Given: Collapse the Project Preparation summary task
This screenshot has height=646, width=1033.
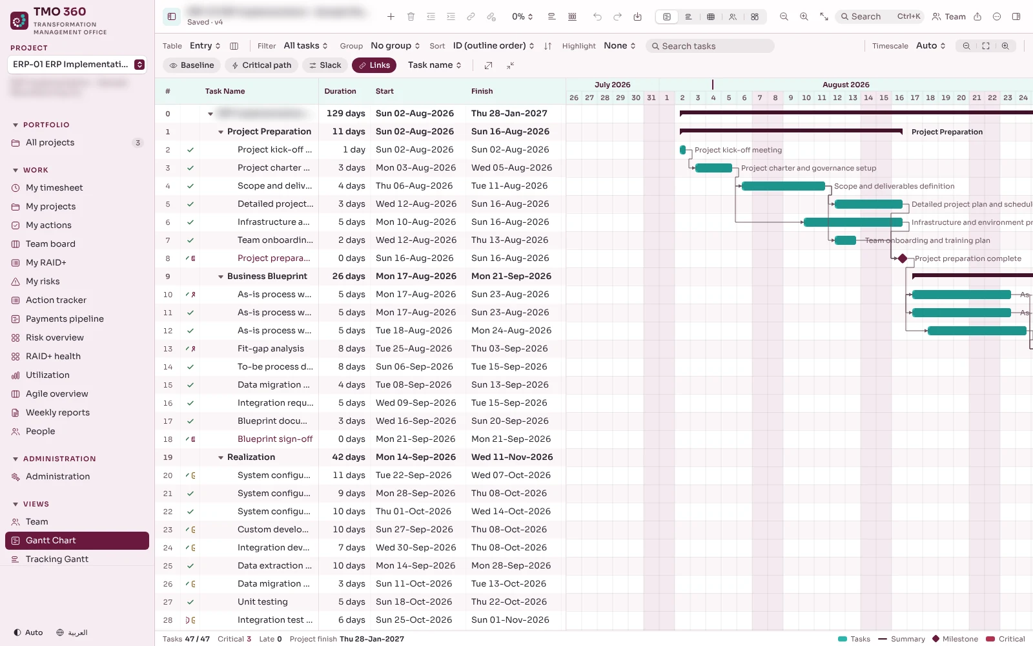Looking at the screenshot, I should click(221, 132).
